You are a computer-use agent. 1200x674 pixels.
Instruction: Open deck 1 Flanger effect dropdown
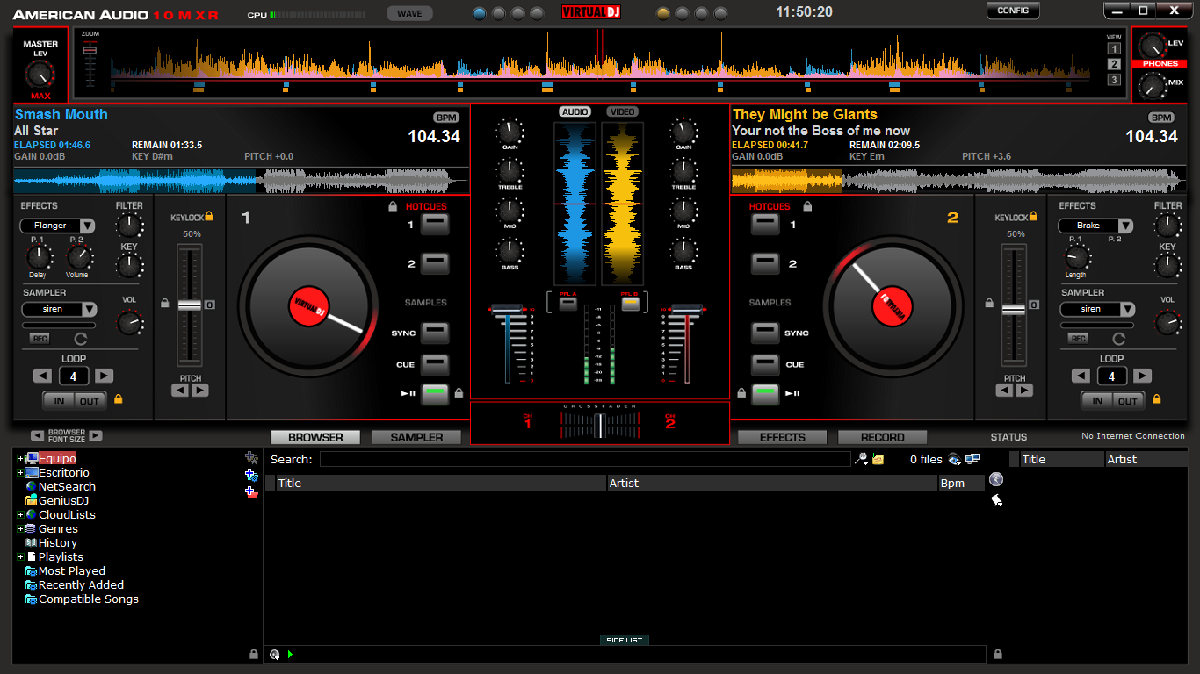(86, 226)
